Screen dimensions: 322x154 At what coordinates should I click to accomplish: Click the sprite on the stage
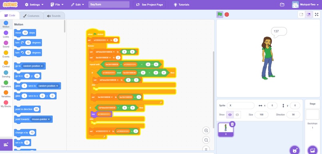[268, 58]
